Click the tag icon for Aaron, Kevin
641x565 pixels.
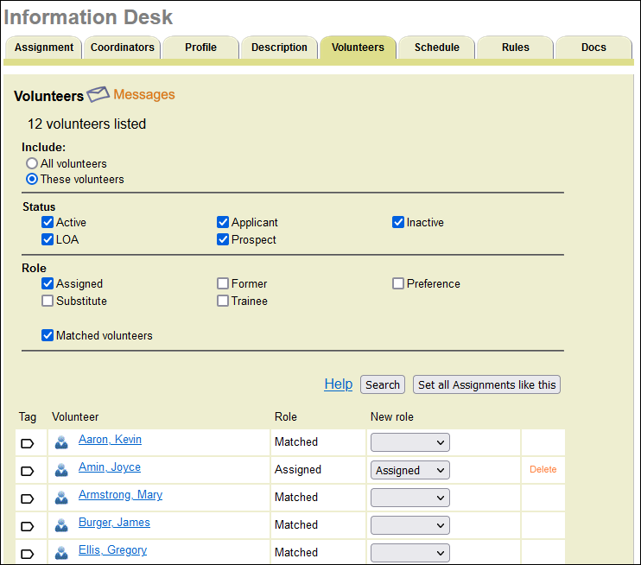(x=27, y=443)
